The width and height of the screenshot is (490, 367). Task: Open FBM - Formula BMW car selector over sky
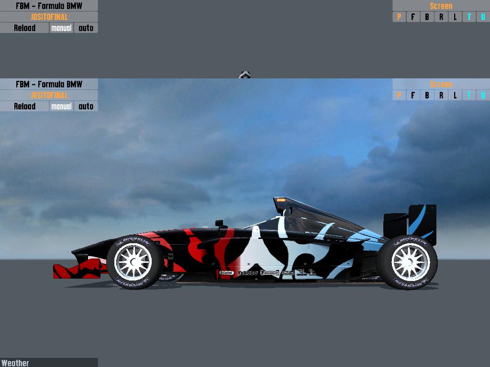click(x=49, y=84)
